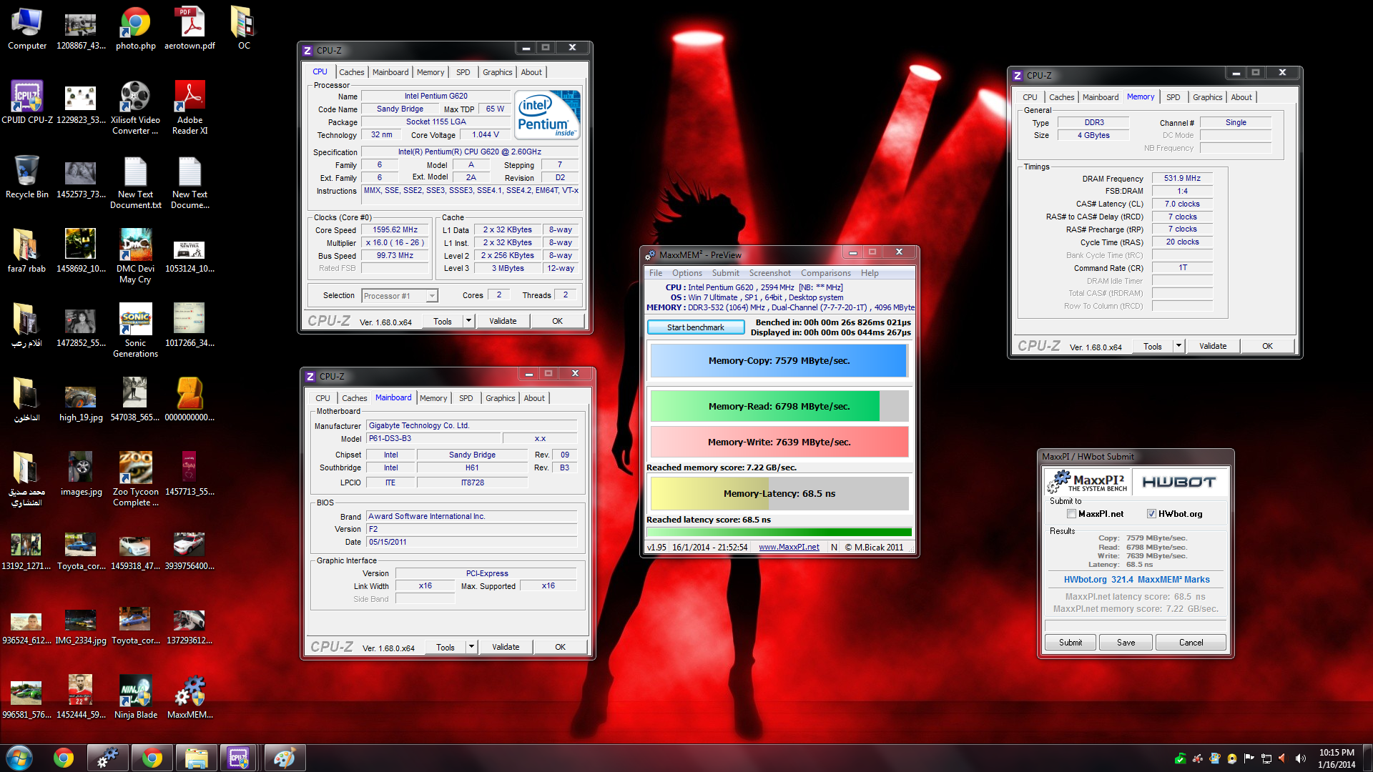Select the Xilisoft Video Converter shortcut
Image resolution: width=1373 pixels, height=772 pixels.
coord(135,108)
